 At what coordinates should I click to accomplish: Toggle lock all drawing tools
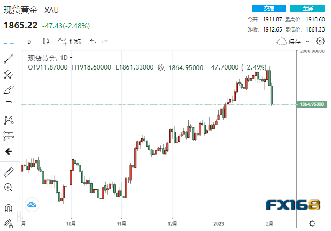pyautogui.click(x=9, y=224)
